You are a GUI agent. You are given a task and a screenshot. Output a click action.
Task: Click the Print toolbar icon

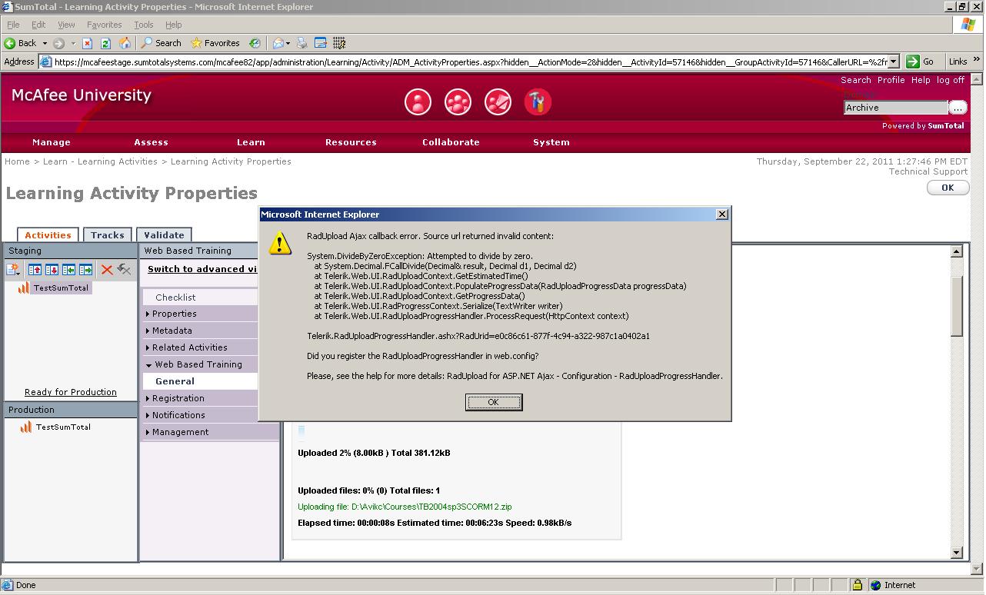point(301,43)
